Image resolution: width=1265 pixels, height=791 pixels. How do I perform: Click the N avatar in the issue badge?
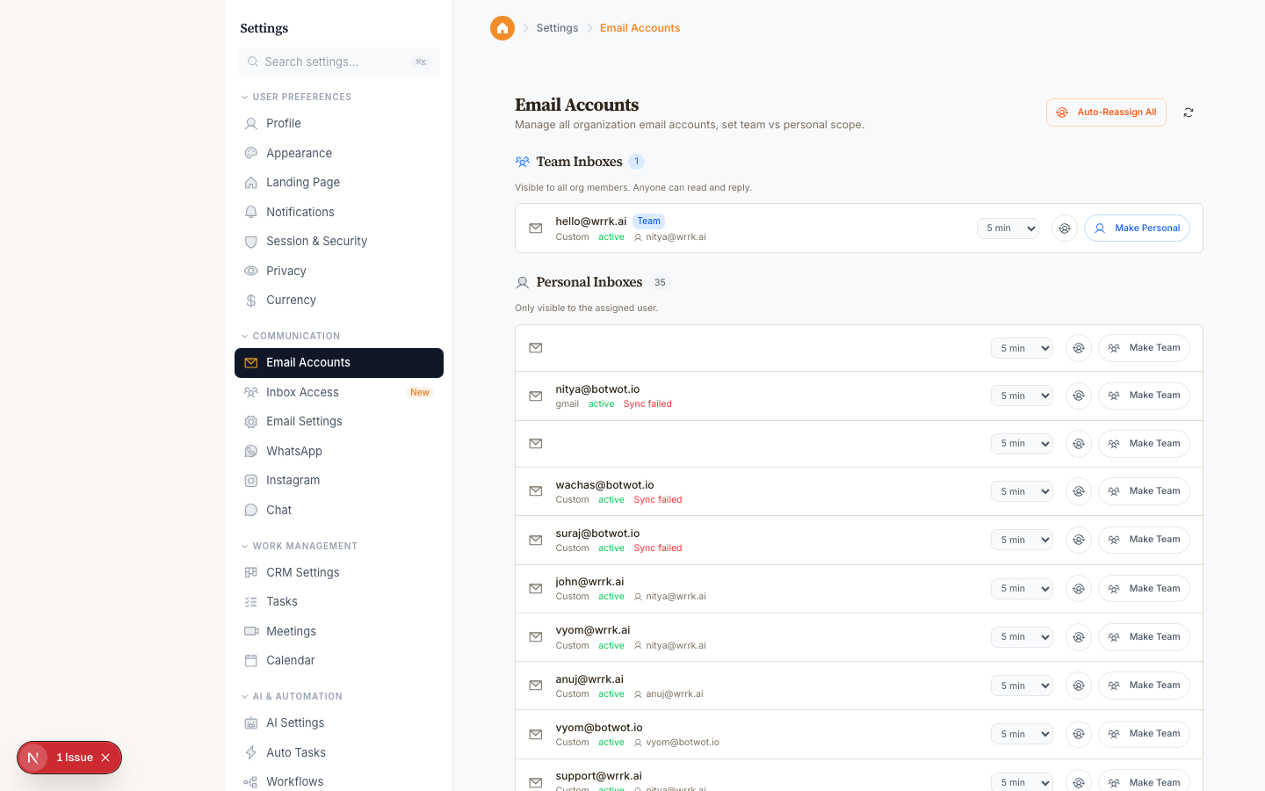pos(33,757)
